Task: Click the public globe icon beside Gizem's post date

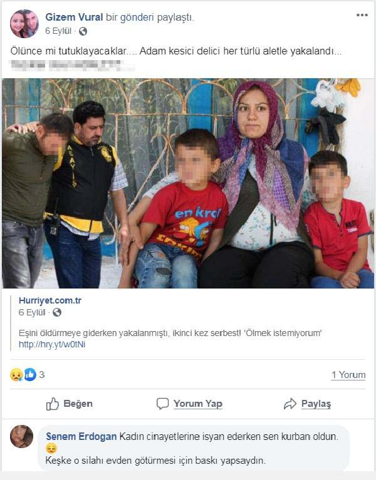Action: pos(83,31)
